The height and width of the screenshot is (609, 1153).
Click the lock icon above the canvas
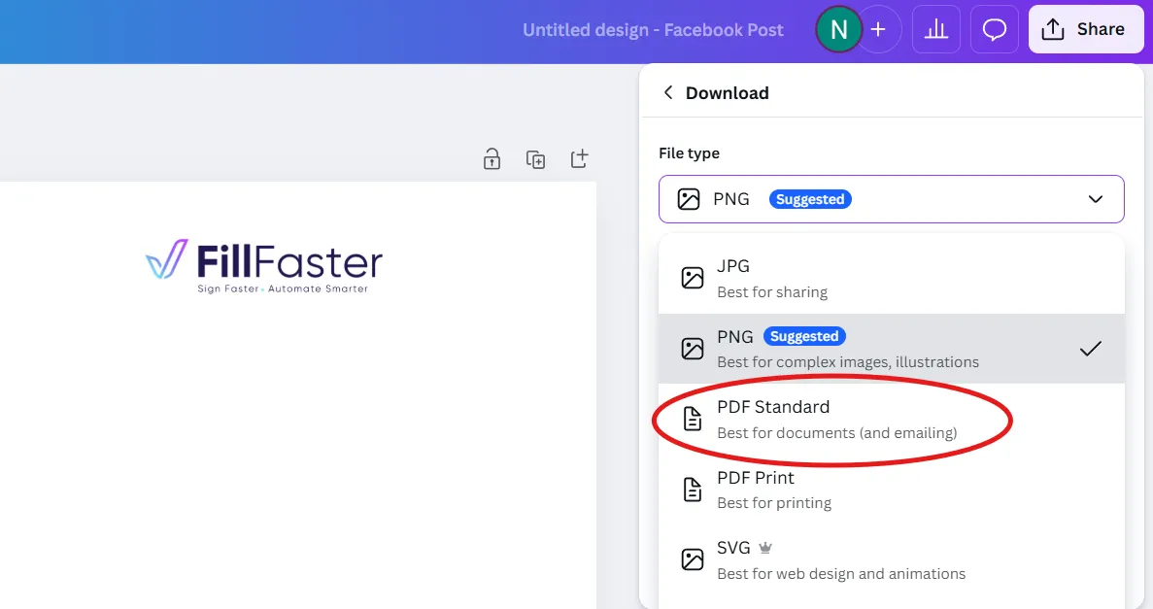492,158
